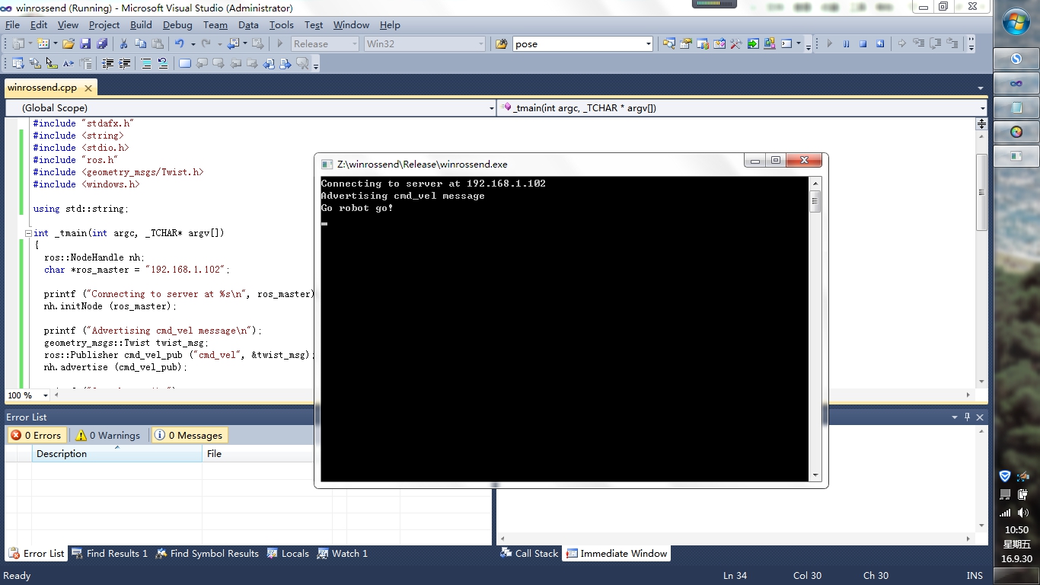The height and width of the screenshot is (585, 1040).
Task: Expand the find combo box containing "pose"
Action: [x=649, y=44]
